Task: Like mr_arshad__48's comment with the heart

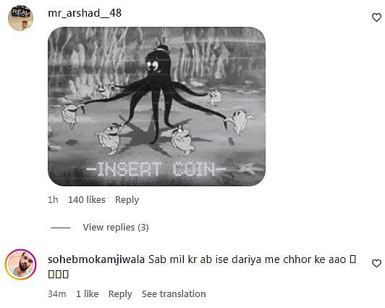Action: (376, 17)
